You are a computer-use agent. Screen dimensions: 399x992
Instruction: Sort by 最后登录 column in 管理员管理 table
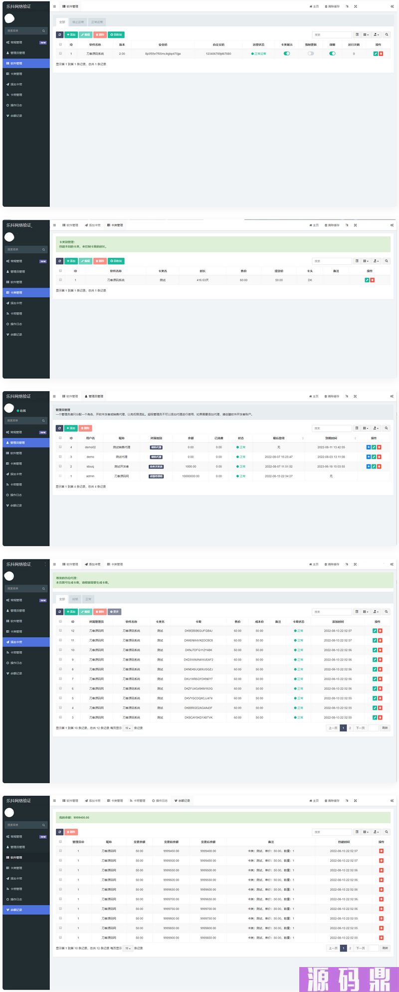click(279, 438)
